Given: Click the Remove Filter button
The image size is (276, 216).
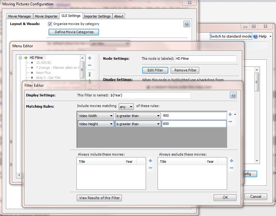Looking at the screenshot, I should 185,70.
